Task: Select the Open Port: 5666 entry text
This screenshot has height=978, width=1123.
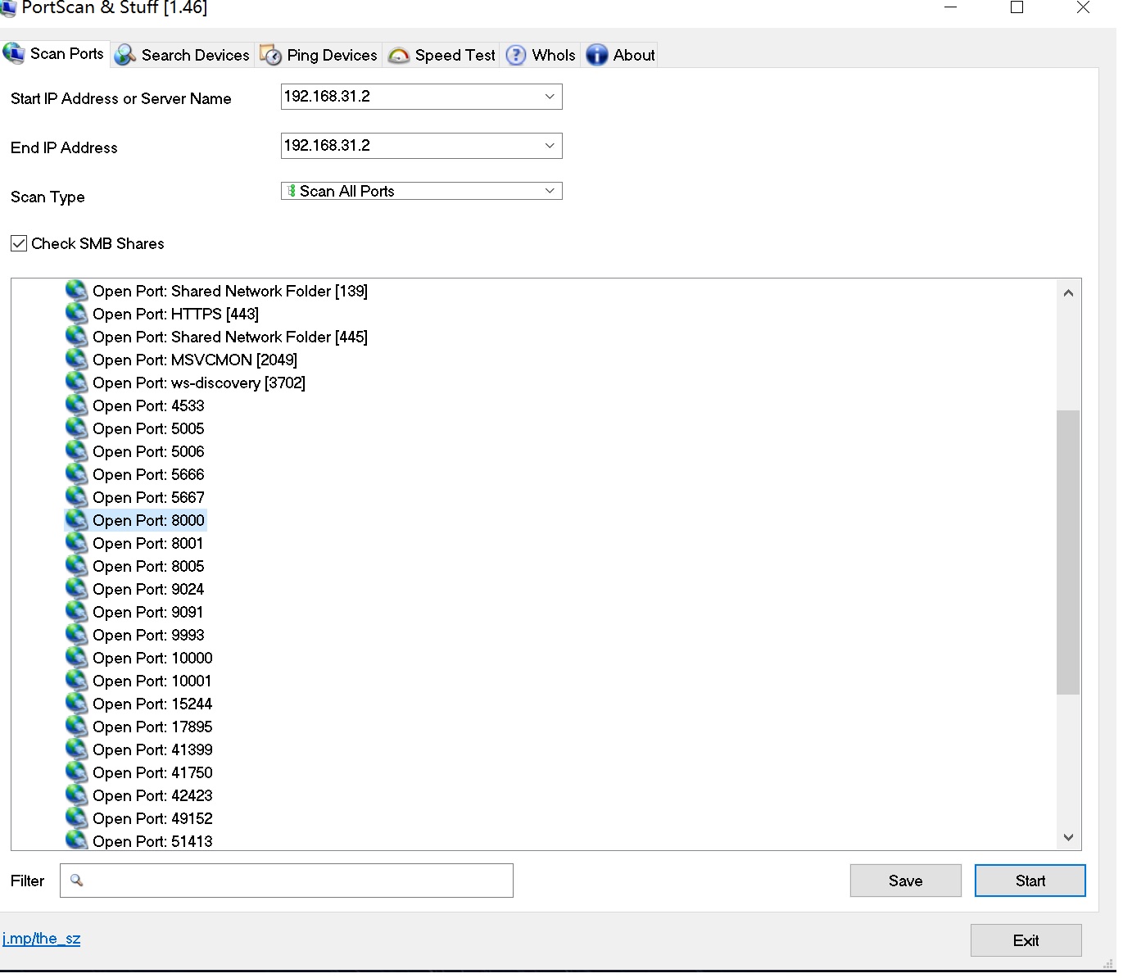Action: (x=148, y=474)
